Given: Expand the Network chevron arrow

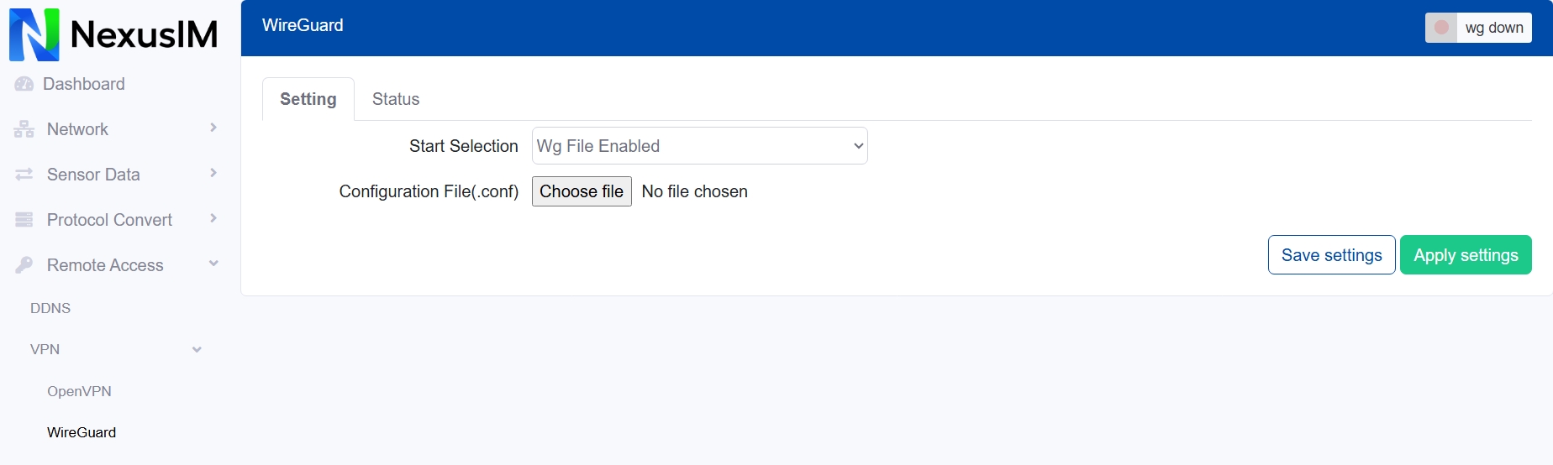Looking at the screenshot, I should pos(213,128).
